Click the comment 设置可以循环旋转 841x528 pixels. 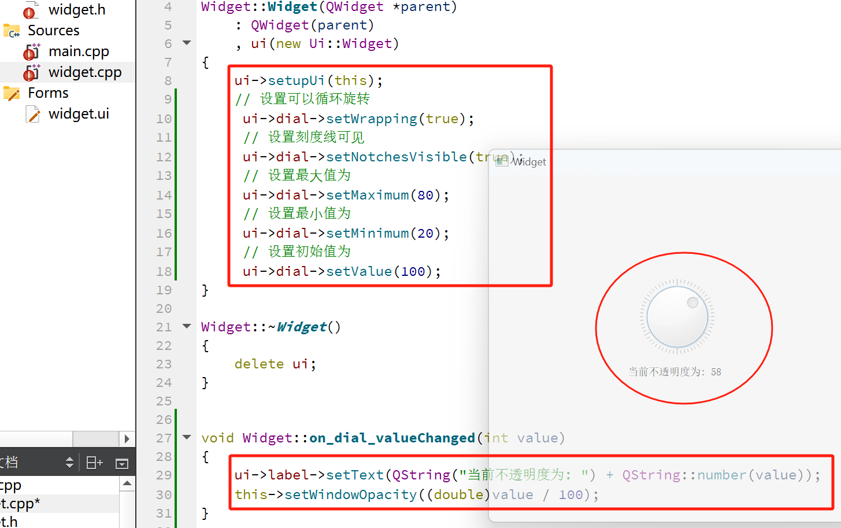click(x=302, y=99)
